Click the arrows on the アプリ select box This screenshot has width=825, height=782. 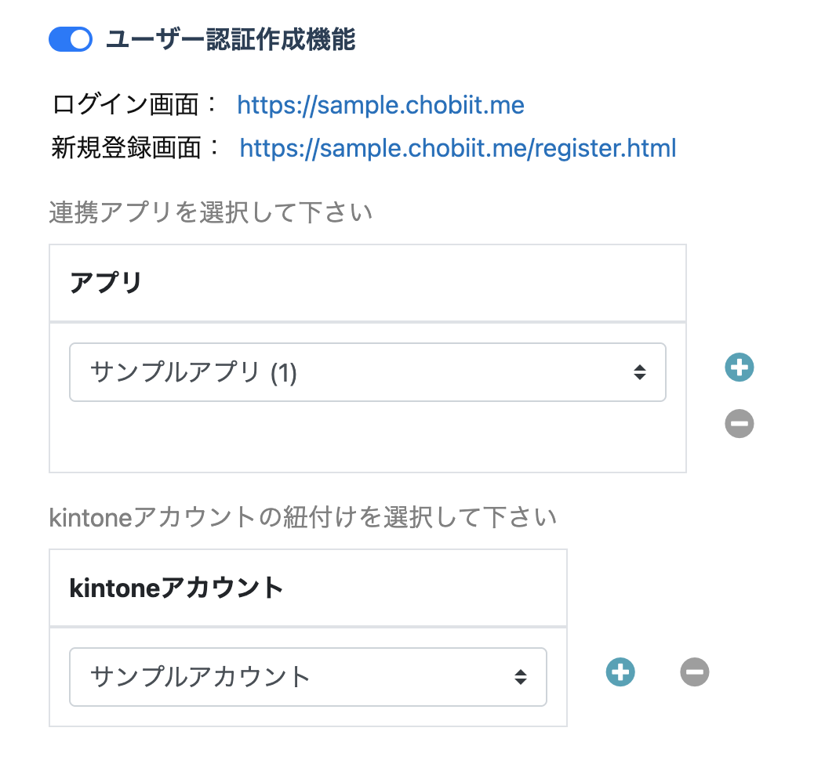[x=640, y=372]
